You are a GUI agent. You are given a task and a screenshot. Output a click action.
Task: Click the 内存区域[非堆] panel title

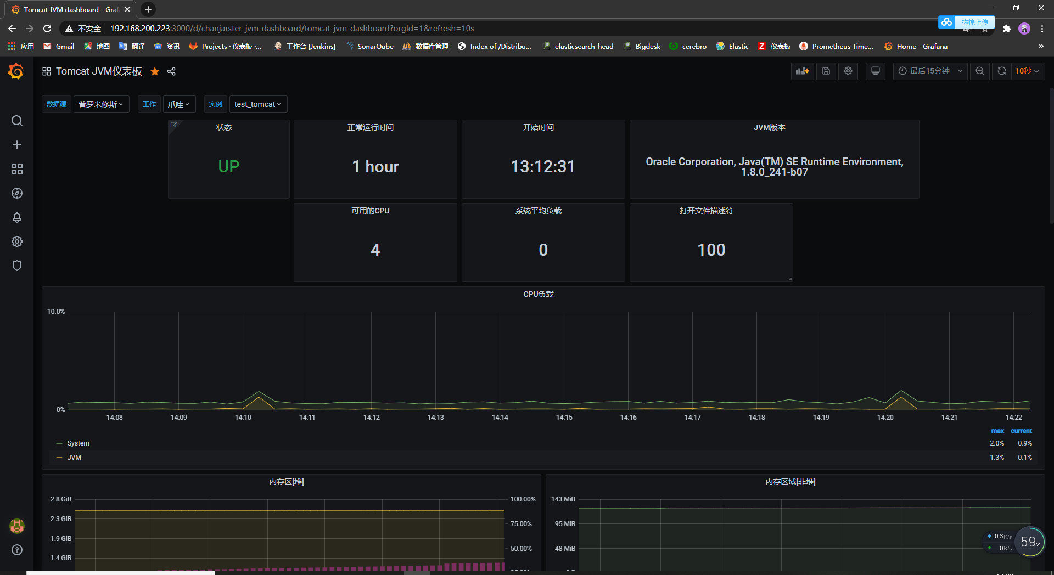pos(790,482)
